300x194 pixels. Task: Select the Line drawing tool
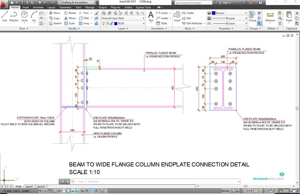pos(5,16)
